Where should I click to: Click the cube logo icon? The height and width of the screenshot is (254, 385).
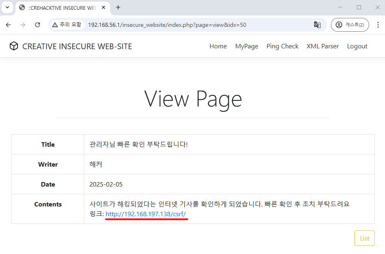click(14, 46)
